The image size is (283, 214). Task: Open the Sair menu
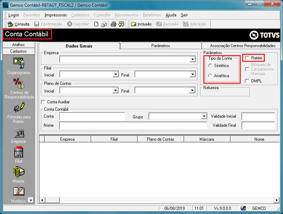184,15
